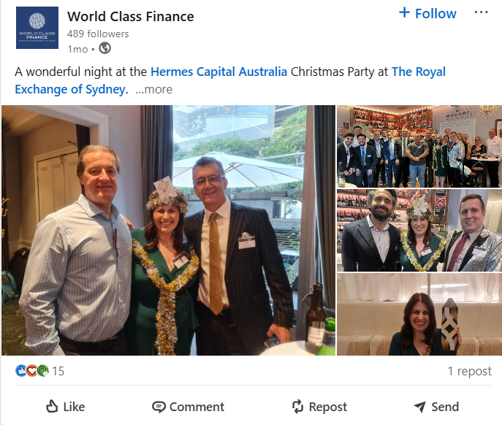View the reaction icons list
Image resolution: width=502 pixels, height=425 pixels.
tap(31, 371)
